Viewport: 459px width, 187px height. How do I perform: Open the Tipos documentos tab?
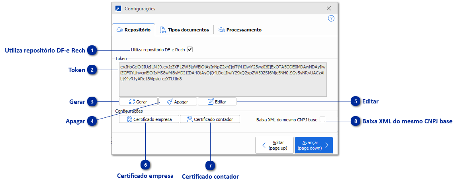[x=184, y=30]
